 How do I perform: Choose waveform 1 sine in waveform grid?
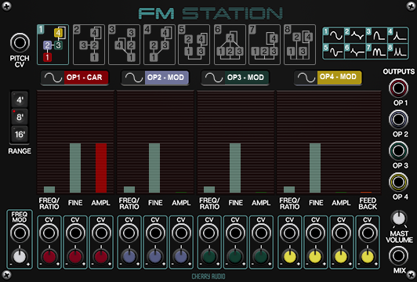[x=333, y=35]
